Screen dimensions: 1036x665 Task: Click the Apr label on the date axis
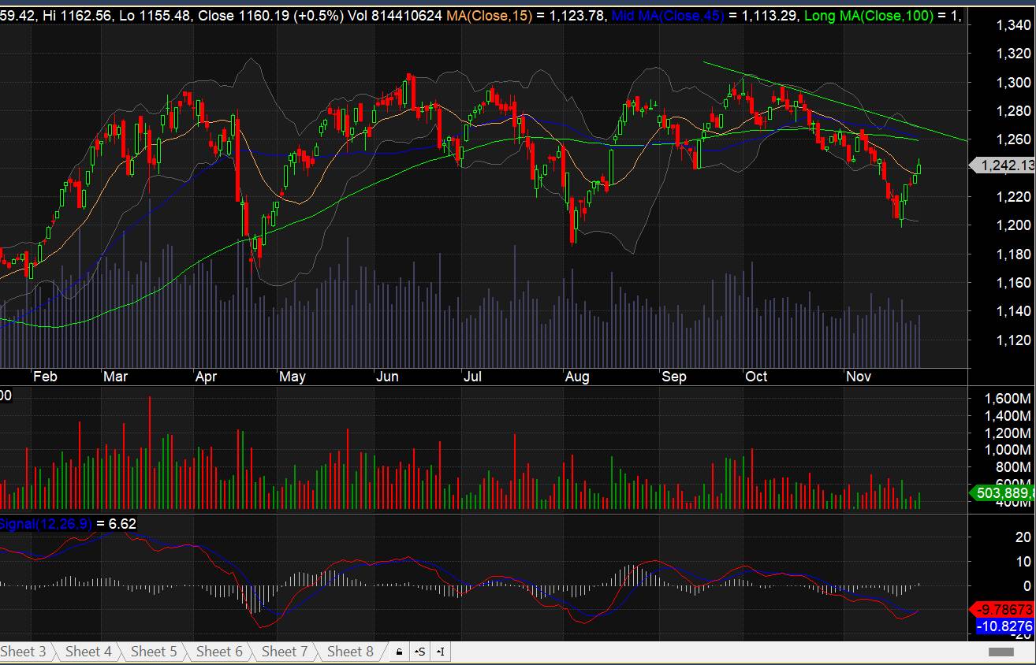(206, 377)
